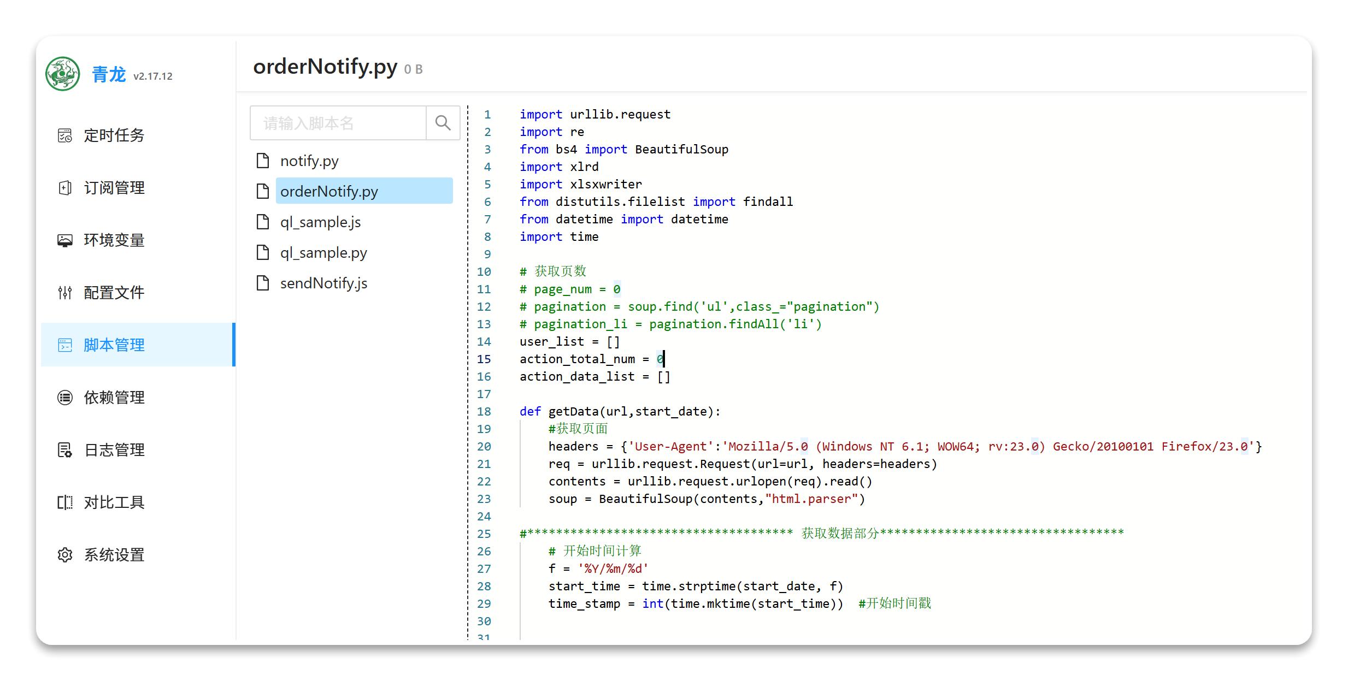Click the 定时任务 calendar icon

click(x=65, y=135)
